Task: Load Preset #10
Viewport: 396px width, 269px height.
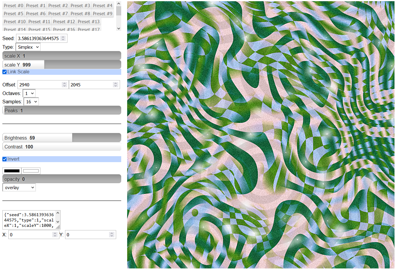Action: click(x=15, y=21)
